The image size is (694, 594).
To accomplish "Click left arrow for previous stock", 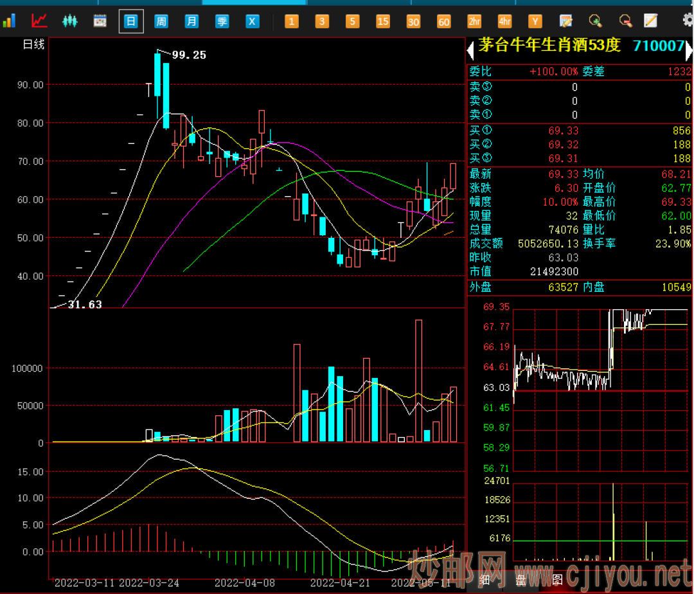I will coord(470,48).
